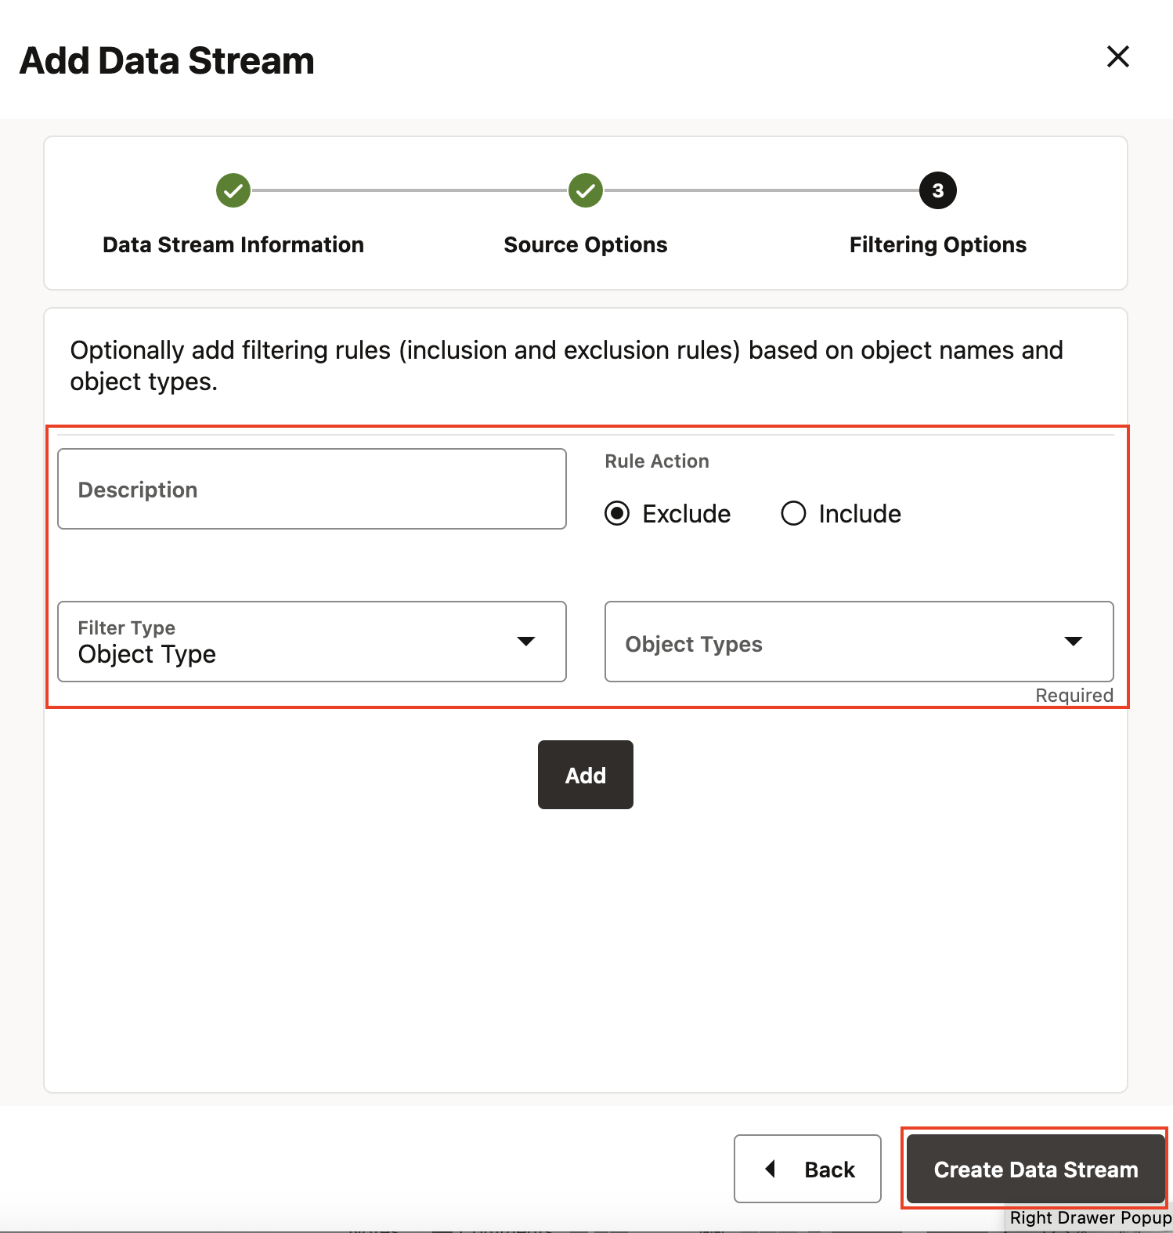Click the Object Types dropdown arrow
This screenshot has width=1173, height=1233.
point(1073,642)
